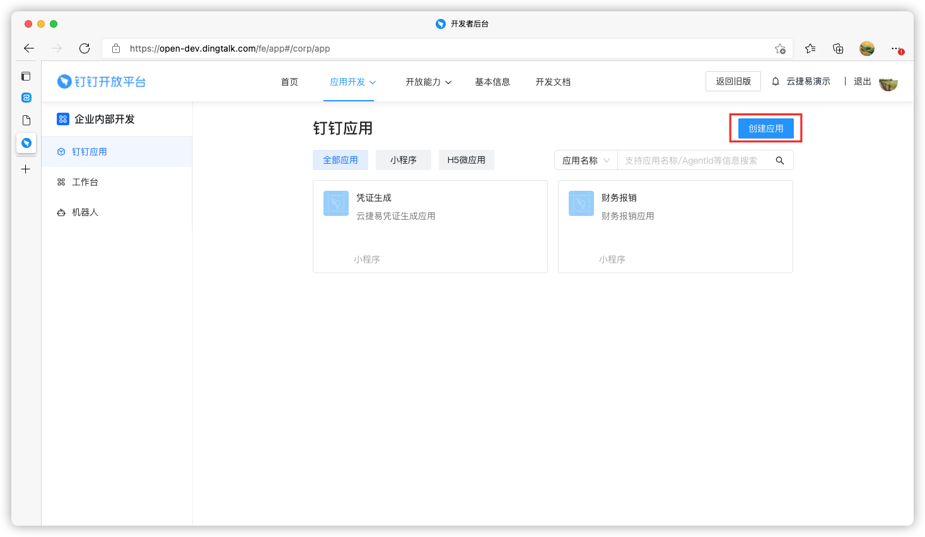Open the 应用名称 search type dropdown
Screen dimensions: 925x537
[x=586, y=161]
